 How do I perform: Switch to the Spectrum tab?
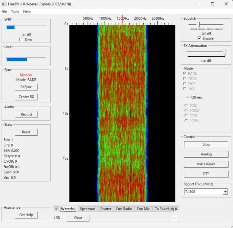88,209
